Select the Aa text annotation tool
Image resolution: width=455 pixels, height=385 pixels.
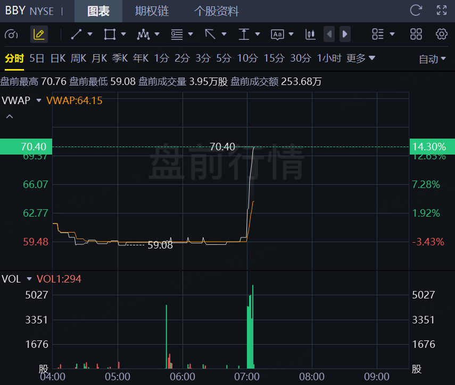pyautogui.click(x=277, y=35)
